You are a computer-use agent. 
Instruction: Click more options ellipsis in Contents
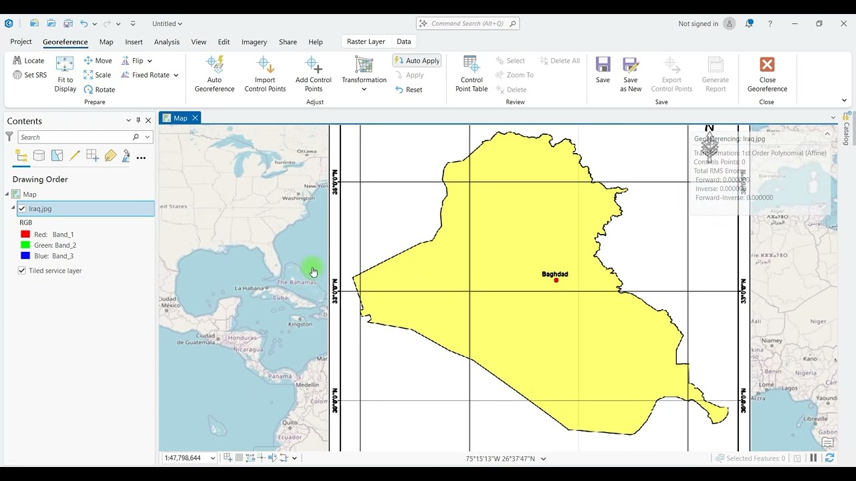tap(141, 158)
